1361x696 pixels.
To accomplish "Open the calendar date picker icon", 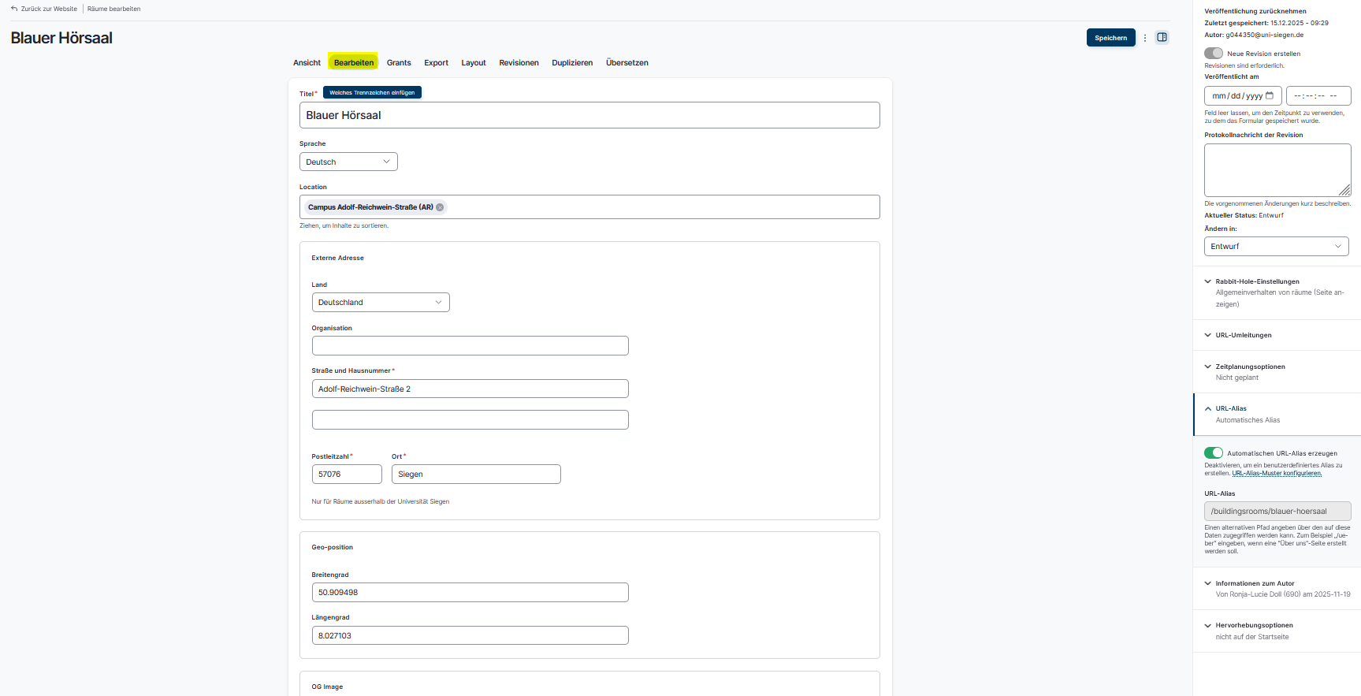I will [x=1270, y=96].
